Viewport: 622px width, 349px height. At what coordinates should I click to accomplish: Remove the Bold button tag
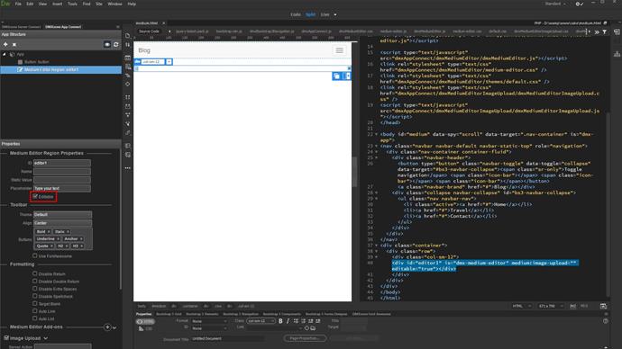pos(49,231)
